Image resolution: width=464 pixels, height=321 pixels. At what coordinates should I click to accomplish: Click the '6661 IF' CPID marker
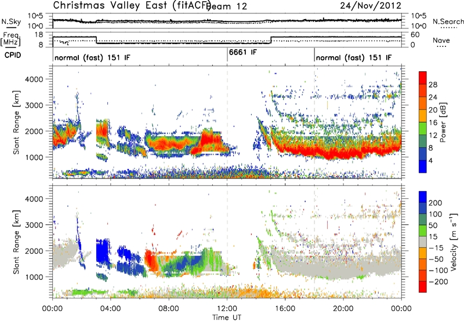(242, 52)
